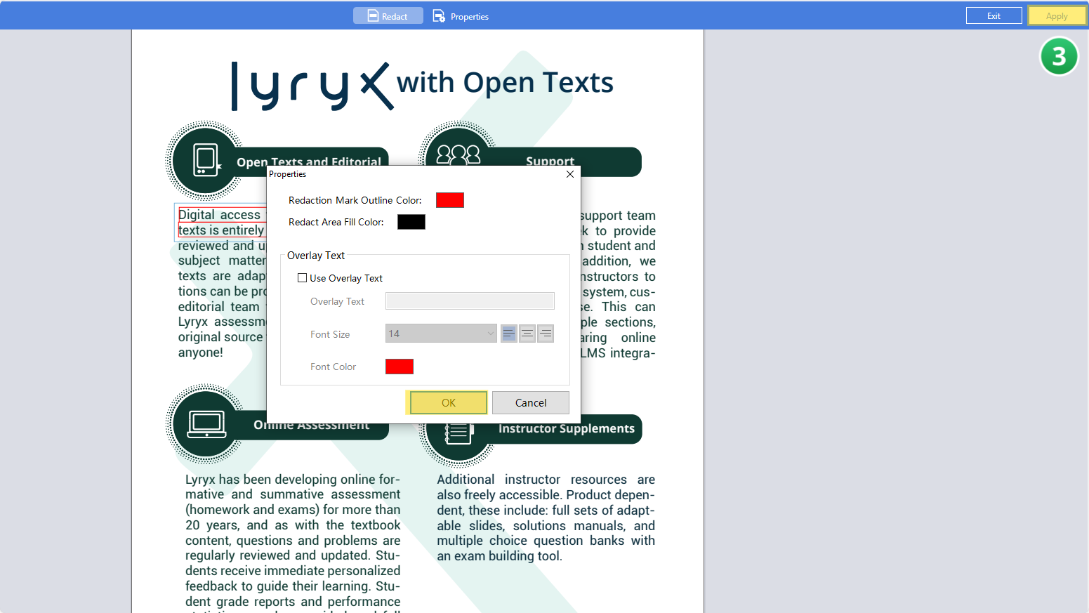
Task: Click the 'with Open Texts' title text
Action: coord(505,83)
